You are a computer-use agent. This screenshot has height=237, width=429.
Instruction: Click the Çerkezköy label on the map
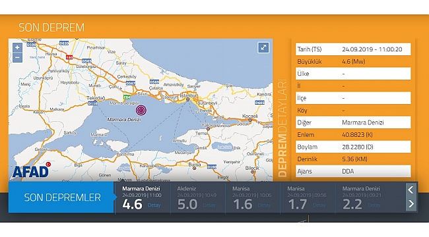127,77
